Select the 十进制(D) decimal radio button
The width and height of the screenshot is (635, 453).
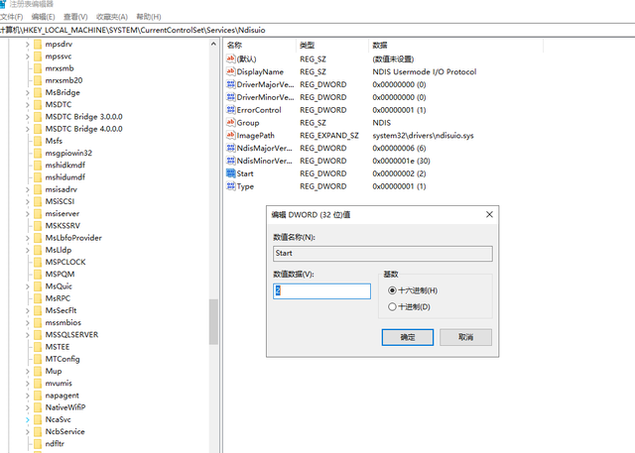392,306
